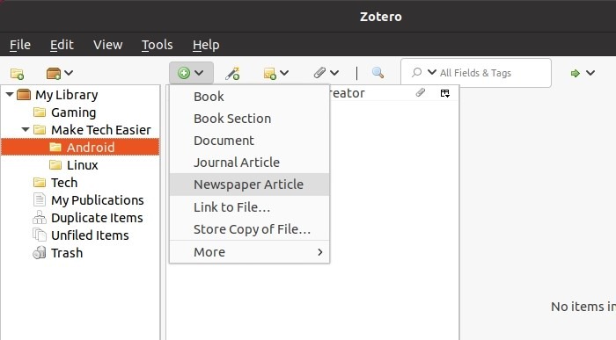The height and width of the screenshot is (340, 616).
Task: Select the Gaming collection
Action: (73, 112)
